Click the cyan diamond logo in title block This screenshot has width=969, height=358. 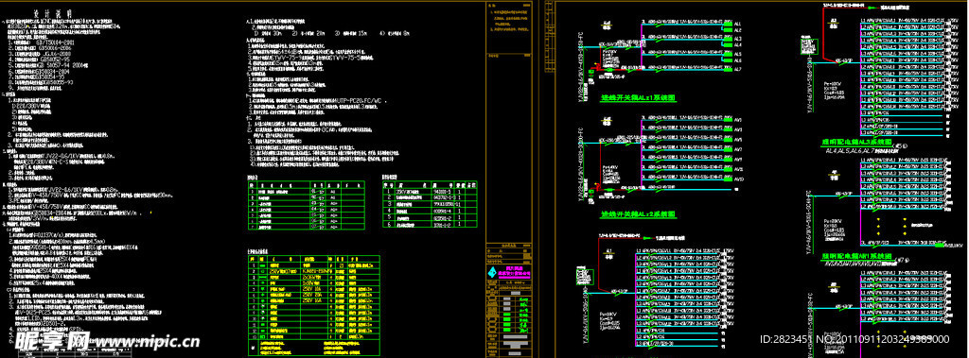492,273
